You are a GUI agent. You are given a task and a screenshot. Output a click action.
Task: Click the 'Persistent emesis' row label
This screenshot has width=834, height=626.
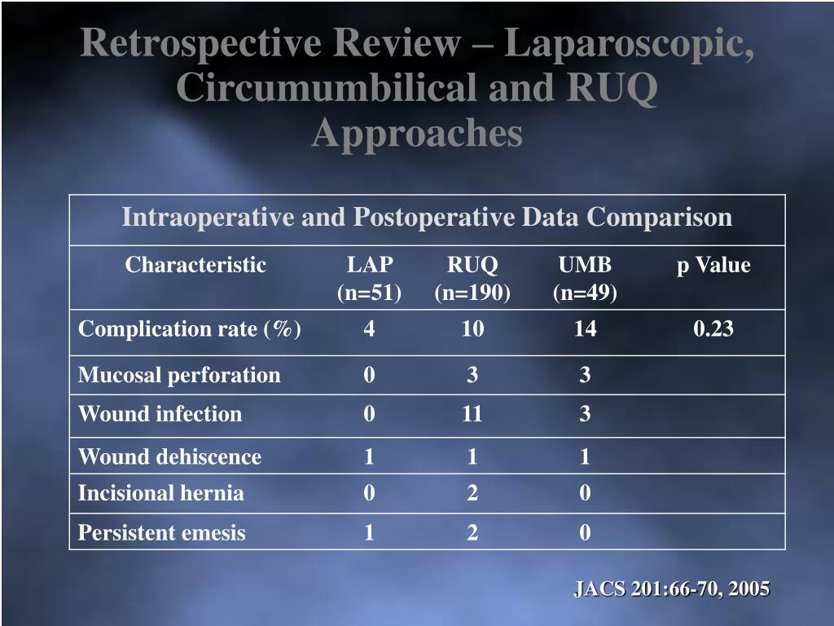coord(162,533)
